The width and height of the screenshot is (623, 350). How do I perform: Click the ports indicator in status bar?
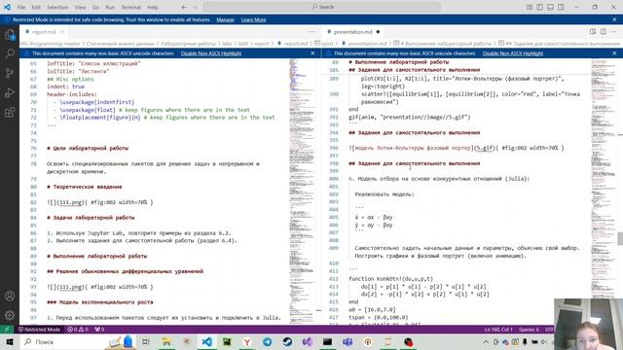99,330
